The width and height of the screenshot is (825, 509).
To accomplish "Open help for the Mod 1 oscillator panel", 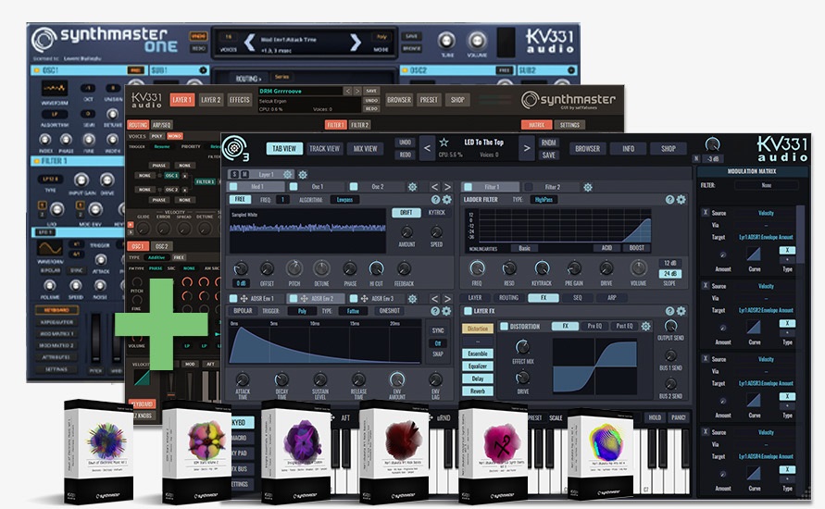I will [x=435, y=200].
